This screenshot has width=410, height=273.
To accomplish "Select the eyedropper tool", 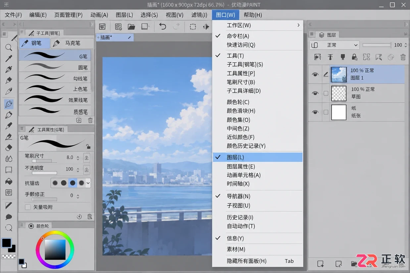I will pos(9,59).
